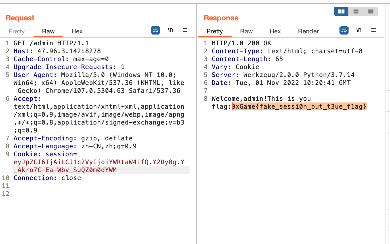The height and width of the screenshot is (244, 390).
Task: Click the Request panel title
Action: [20, 18]
